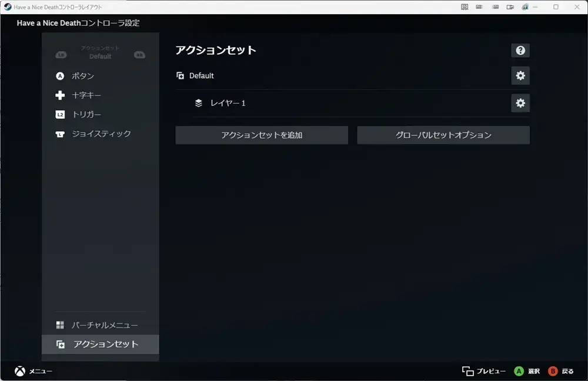
Task: Close the controller layout window
Action: 577,6
